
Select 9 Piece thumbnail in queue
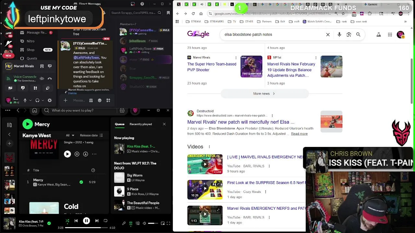tap(119, 191)
